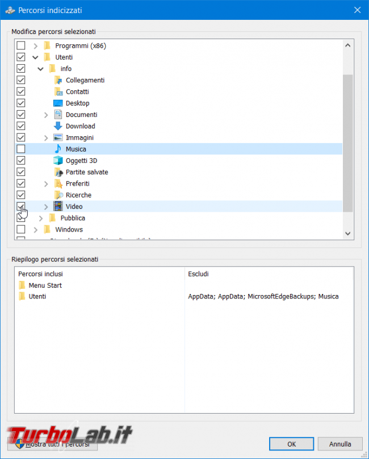
Task: Click the Oggetti 3D cube icon
Action: 58,161
